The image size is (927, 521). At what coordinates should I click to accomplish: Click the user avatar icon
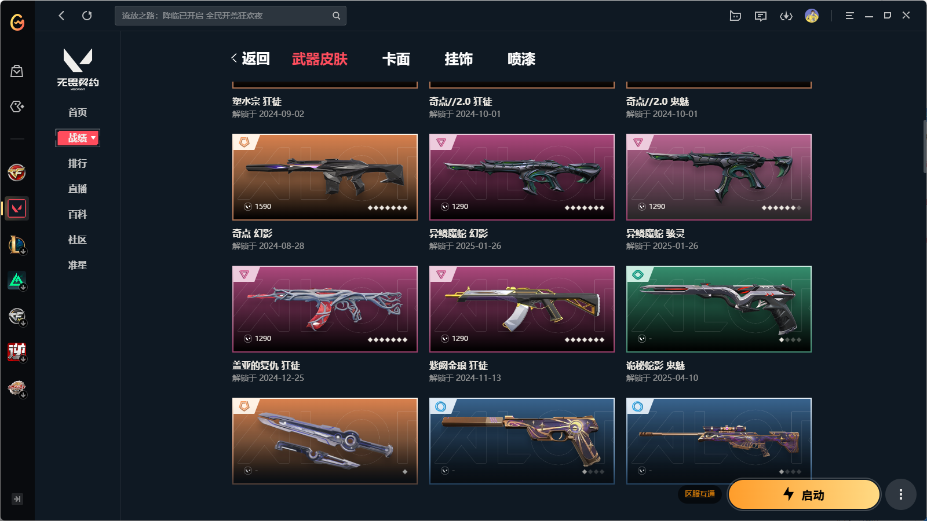point(812,16)
